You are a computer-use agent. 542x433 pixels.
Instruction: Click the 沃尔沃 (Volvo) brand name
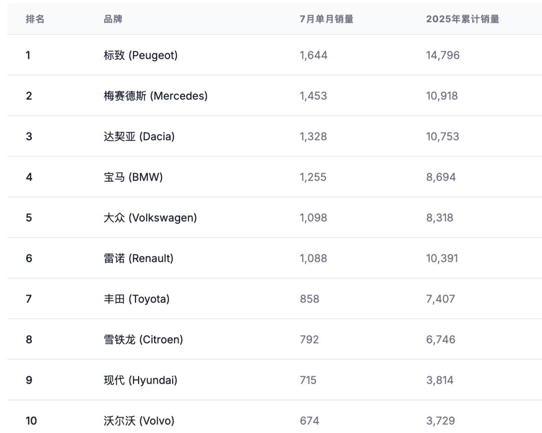pos(139,421)
